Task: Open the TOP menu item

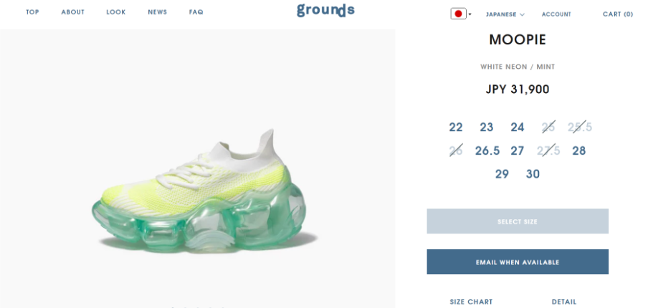Action: 33,12
